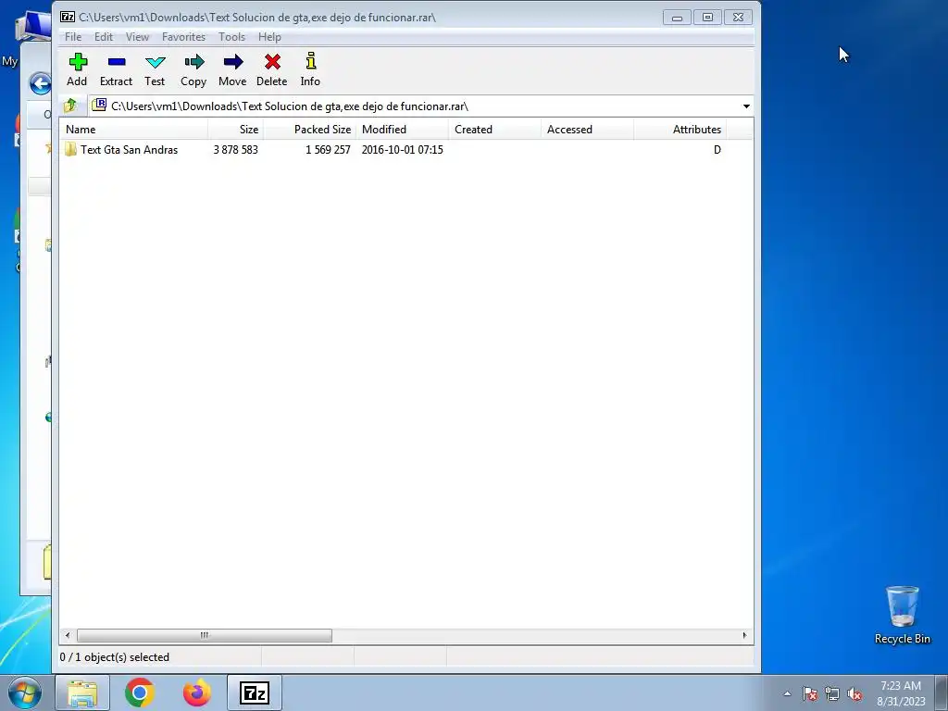This screenshot has height=711, width=948.
Task: Click the Text Gta San Andras folder icon
Action: click(x=70, y=149)
